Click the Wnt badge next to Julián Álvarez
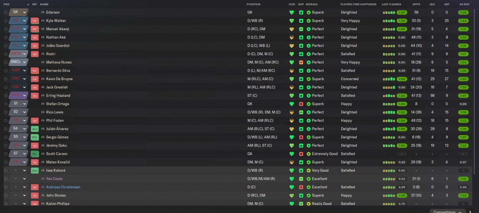This screenshot has width=479, height=213. pos(35,129)
